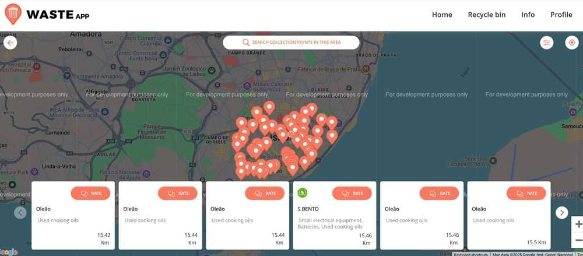Viewport: 583px width, 256px height.
Task: Open the Home menu item
Action: tap(442, 15)
